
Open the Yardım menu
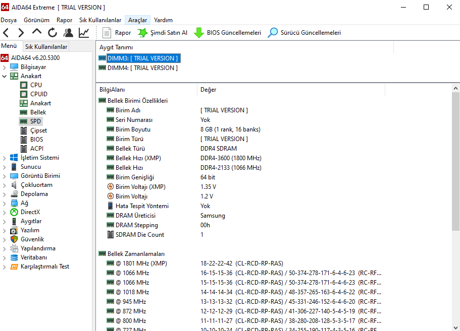[163, 20]
